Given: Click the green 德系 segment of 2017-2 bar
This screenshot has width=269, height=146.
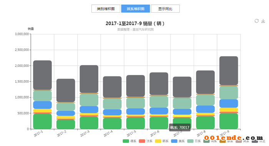Looking at the screenshot, I should 66,124.
